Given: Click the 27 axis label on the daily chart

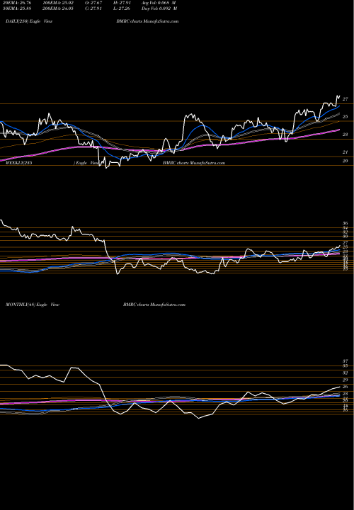Looking at the screenshot, I should tap(346, 99).
